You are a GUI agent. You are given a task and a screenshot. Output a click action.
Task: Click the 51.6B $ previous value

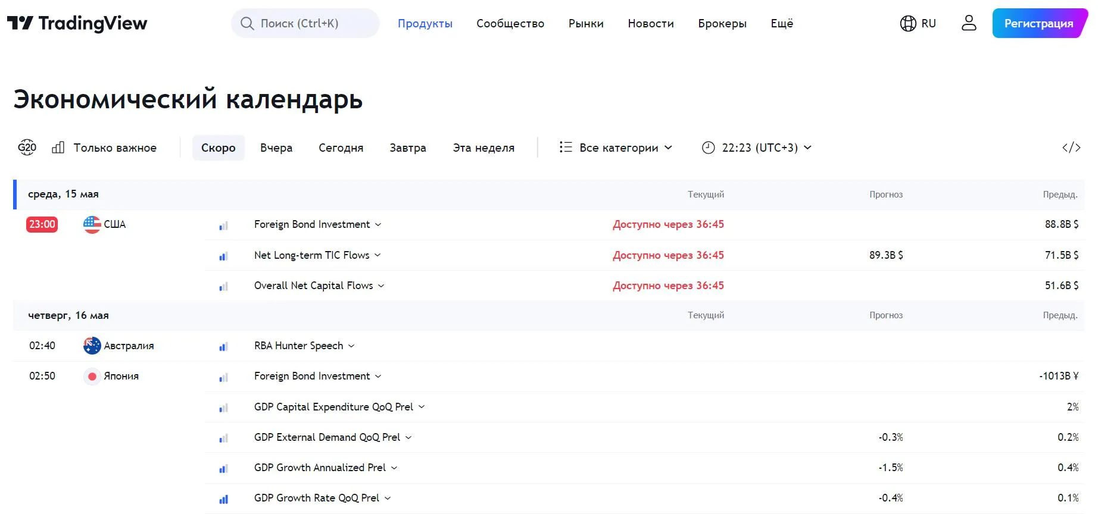point(1062,286)
